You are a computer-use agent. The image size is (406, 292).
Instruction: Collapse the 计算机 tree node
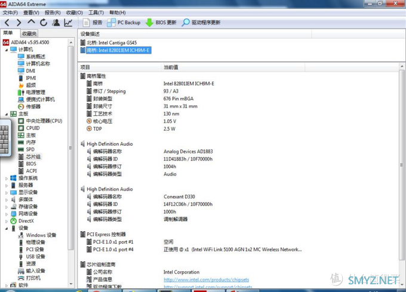(7, 50)
